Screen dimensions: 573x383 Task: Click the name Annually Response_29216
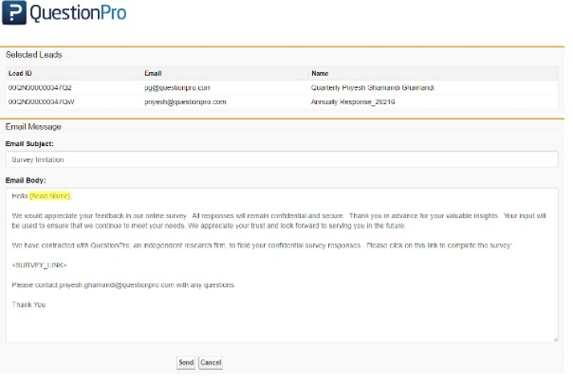pos(352,102)
